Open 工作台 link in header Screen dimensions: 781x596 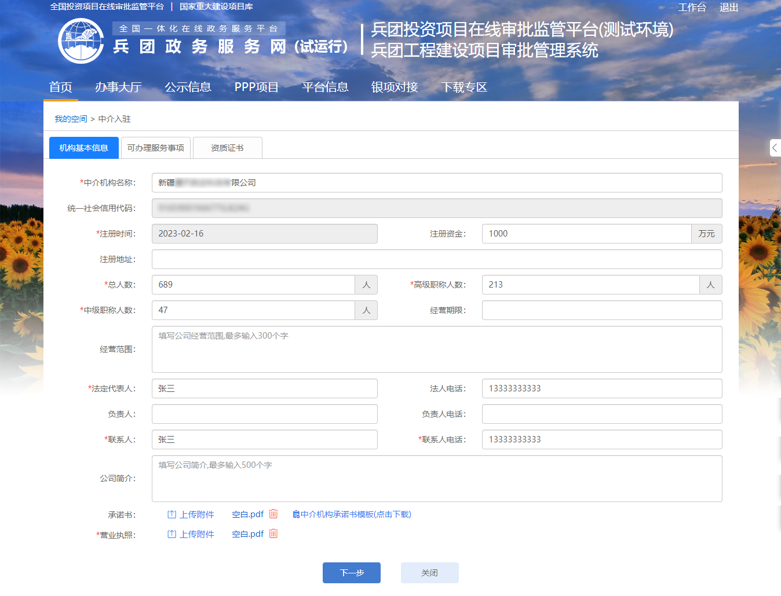tap(692, 8)
